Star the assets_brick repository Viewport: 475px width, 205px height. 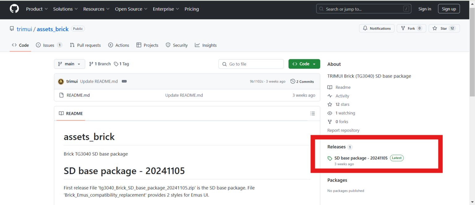pyautogui.click(x=444, y=28)
